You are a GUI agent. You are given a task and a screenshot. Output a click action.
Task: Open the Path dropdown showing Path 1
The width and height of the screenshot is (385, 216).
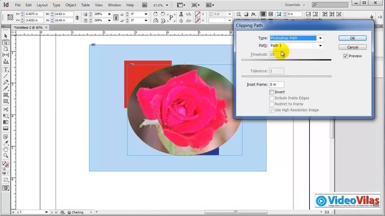[320, 46]
